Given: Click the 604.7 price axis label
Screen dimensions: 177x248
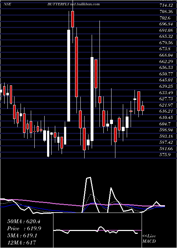Looking at the screenshot, I should tap(165, 124).
